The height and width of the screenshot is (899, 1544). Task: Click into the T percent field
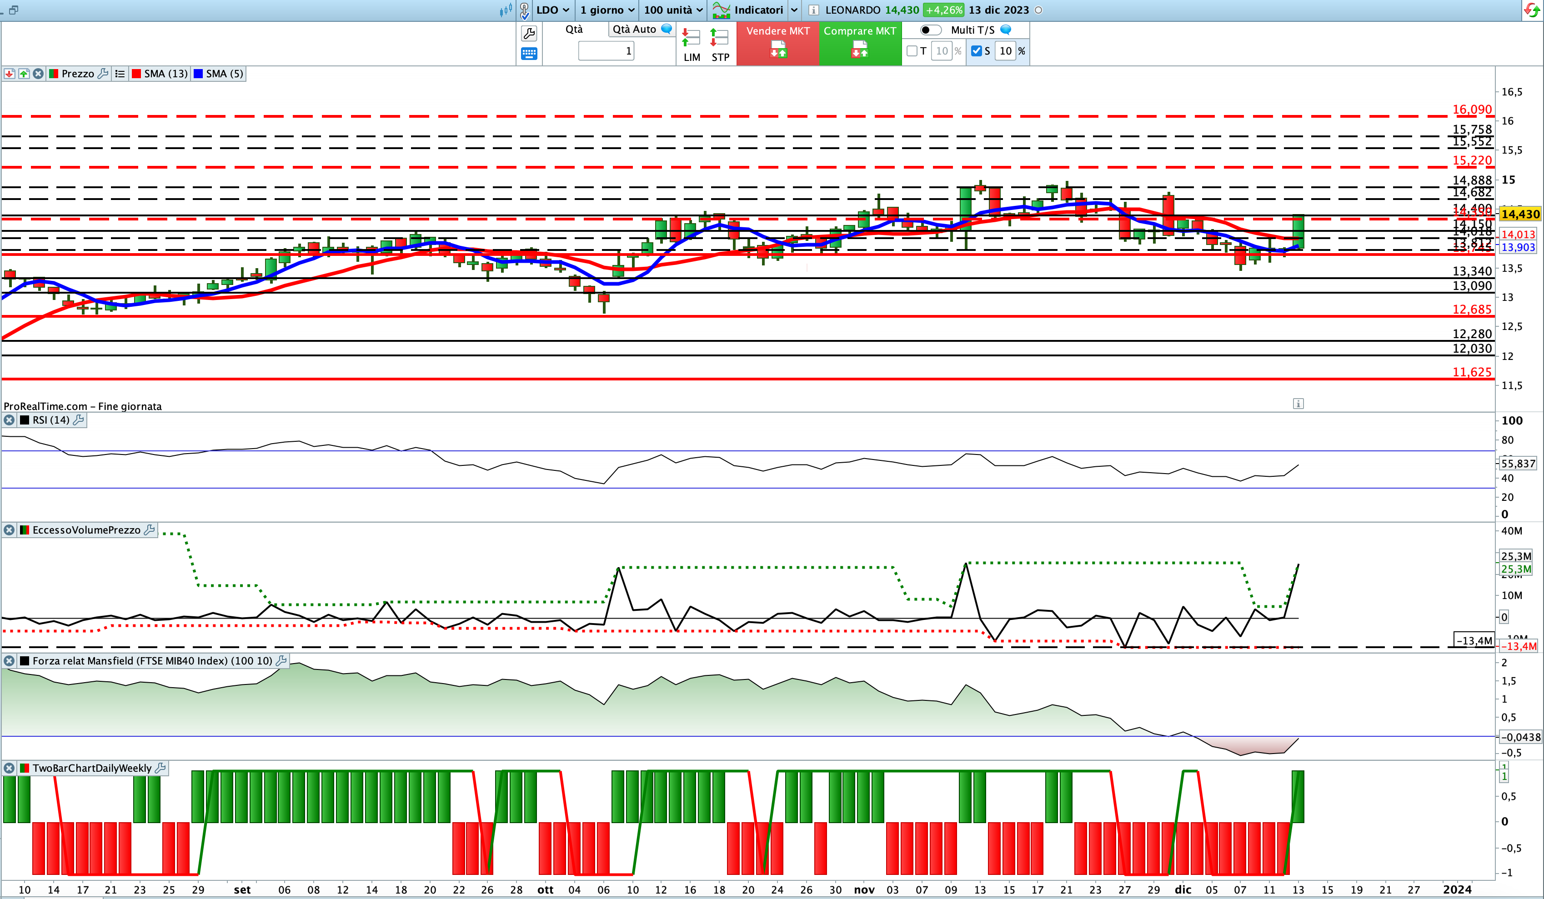click(x=942, y=51)
